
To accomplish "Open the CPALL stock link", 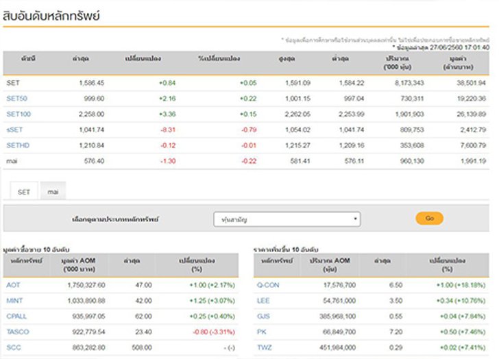I will click(16, 317).
